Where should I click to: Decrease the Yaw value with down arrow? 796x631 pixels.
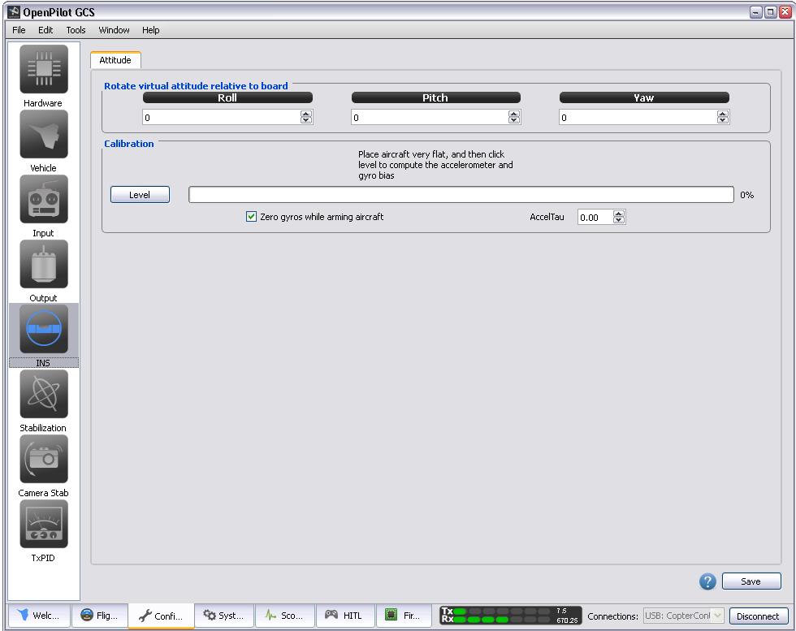point(723,120)
